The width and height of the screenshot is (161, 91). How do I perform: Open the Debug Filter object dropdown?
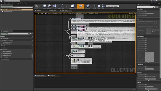pos(112,6)
